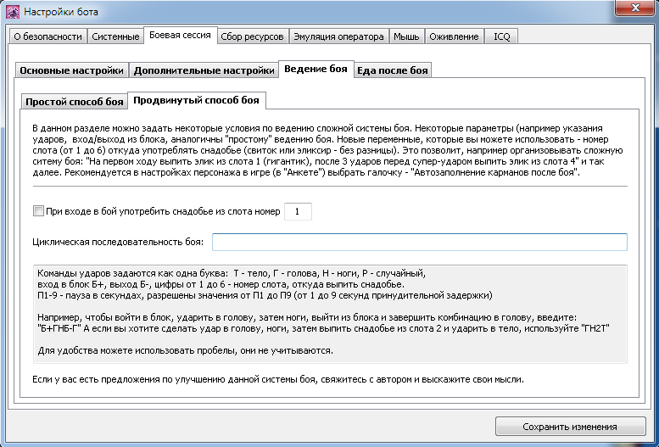The image size is (659, 447).
Task: Open the 'Основные настройки' sub-tab
Action: (x=71, y=70)
